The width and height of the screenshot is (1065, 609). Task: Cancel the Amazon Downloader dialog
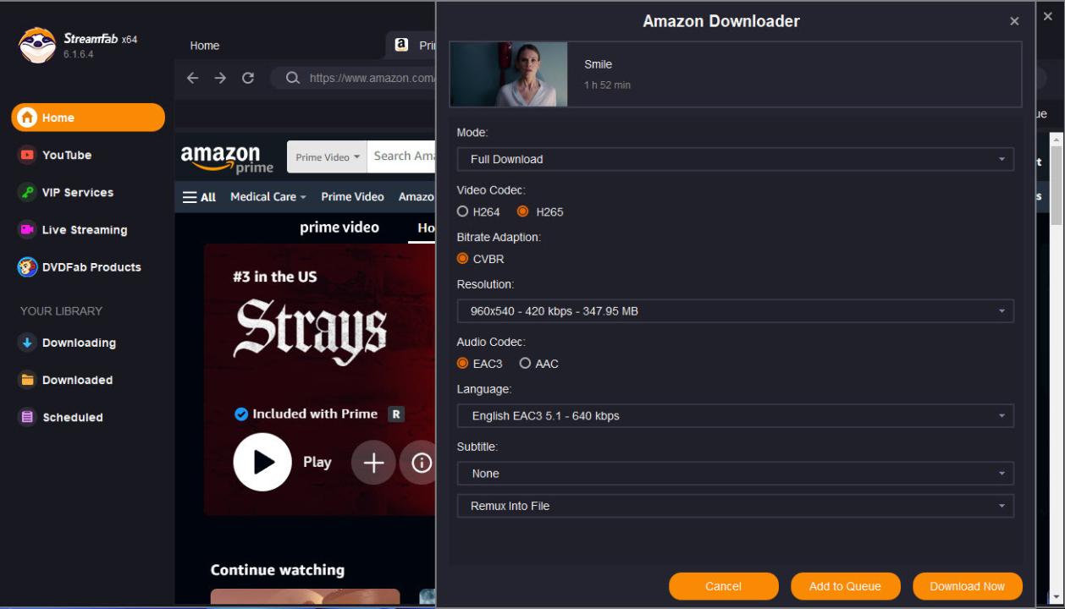coord(723,586)
